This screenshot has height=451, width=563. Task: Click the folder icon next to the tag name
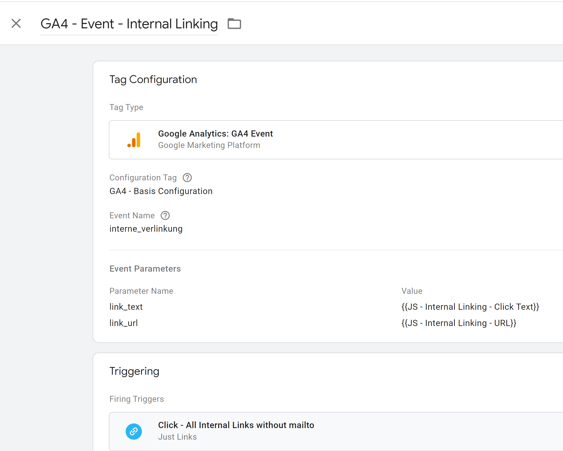(x=234, y=24)
